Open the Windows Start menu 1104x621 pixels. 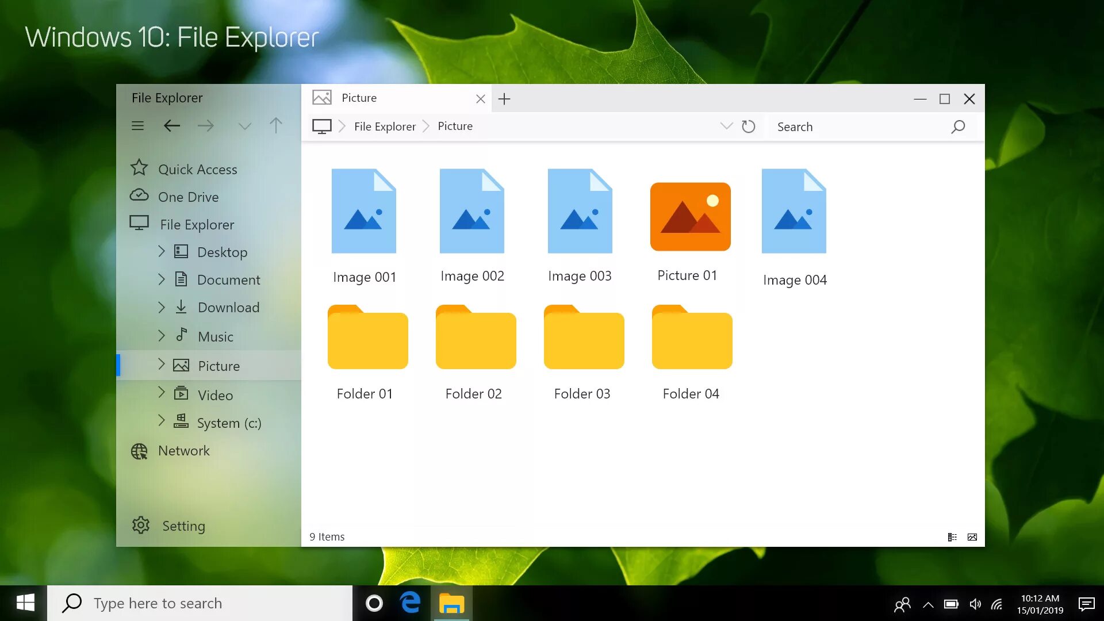pos(25,603)
